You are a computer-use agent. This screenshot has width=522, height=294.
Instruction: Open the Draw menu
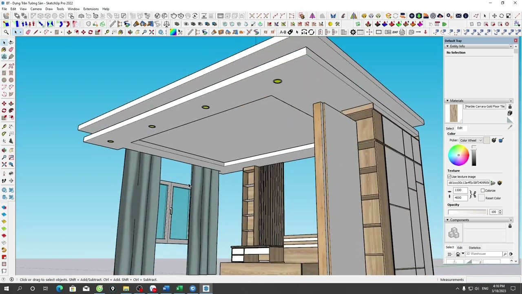point(49,9)
